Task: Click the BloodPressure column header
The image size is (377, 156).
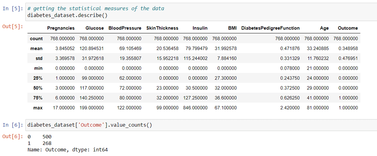Action: tap(125, 28)
